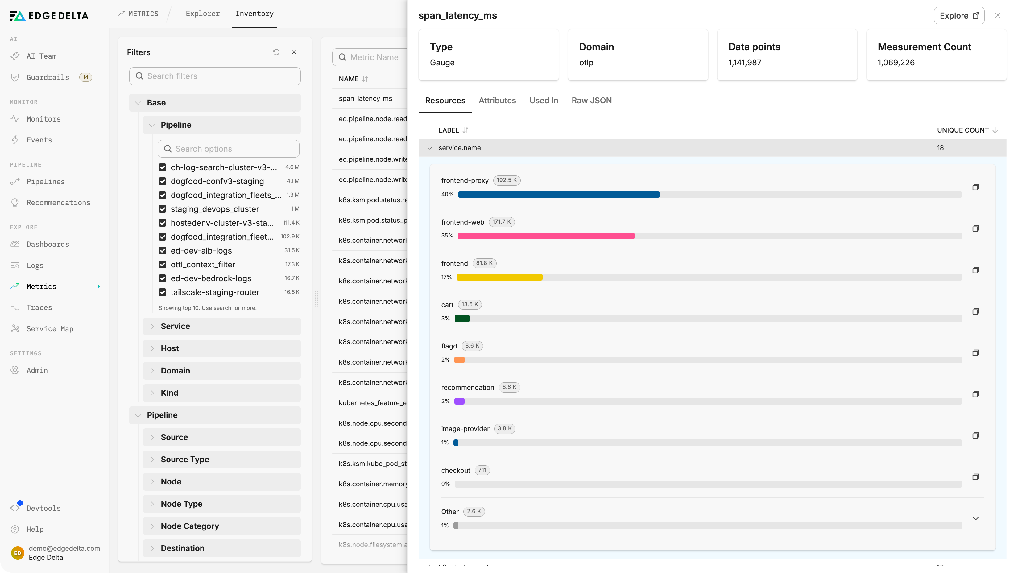
Task: Reset filters with the refresh icon
Action: pyautogui.click(x=276, y=52)
